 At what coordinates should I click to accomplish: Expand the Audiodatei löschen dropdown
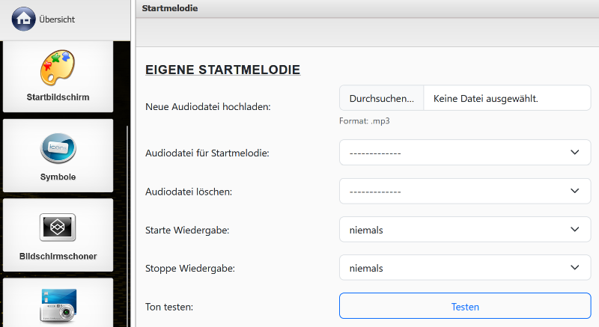(464, 191)
